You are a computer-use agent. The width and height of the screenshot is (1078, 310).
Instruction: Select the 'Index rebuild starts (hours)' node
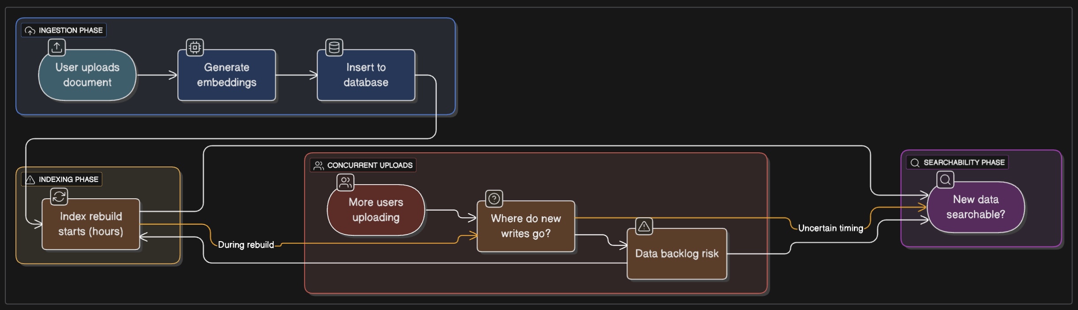(x=91, y=224)
